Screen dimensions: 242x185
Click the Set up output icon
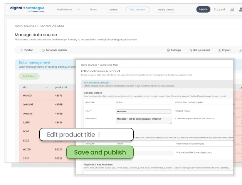click(x=191, y=50)
